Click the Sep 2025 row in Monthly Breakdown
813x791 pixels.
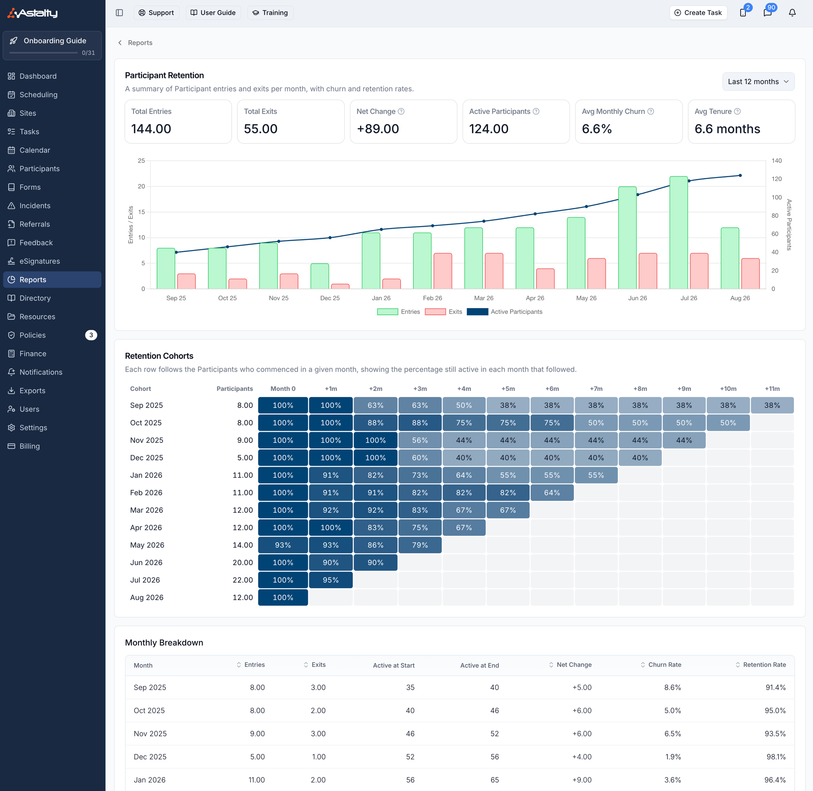point(460,687)
